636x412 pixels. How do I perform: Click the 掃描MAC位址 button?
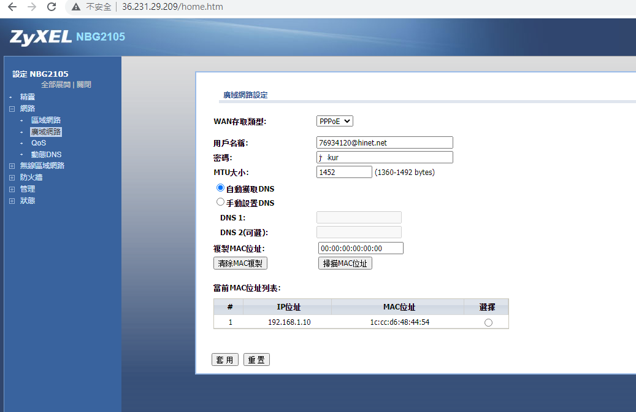(345, 263)
